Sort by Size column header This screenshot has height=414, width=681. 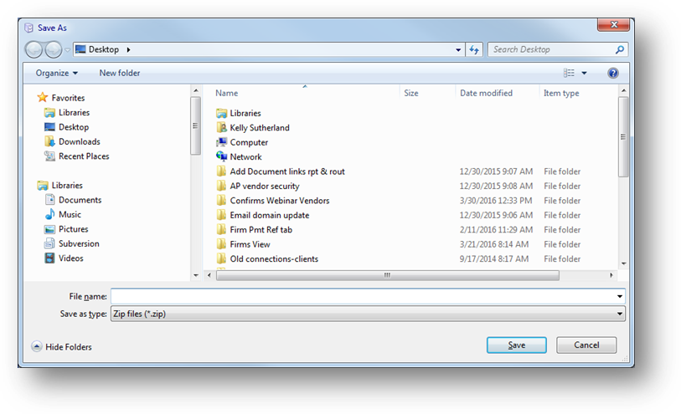tap(410, 93)
